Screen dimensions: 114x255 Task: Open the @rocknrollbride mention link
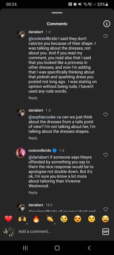(x=43, y=39)
